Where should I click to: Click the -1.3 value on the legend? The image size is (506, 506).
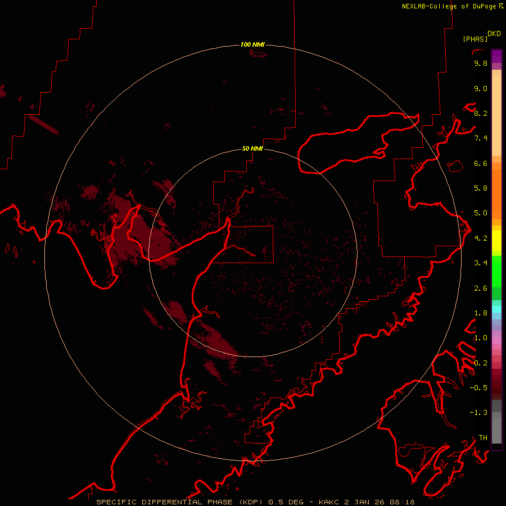click(x=478, y=413)
